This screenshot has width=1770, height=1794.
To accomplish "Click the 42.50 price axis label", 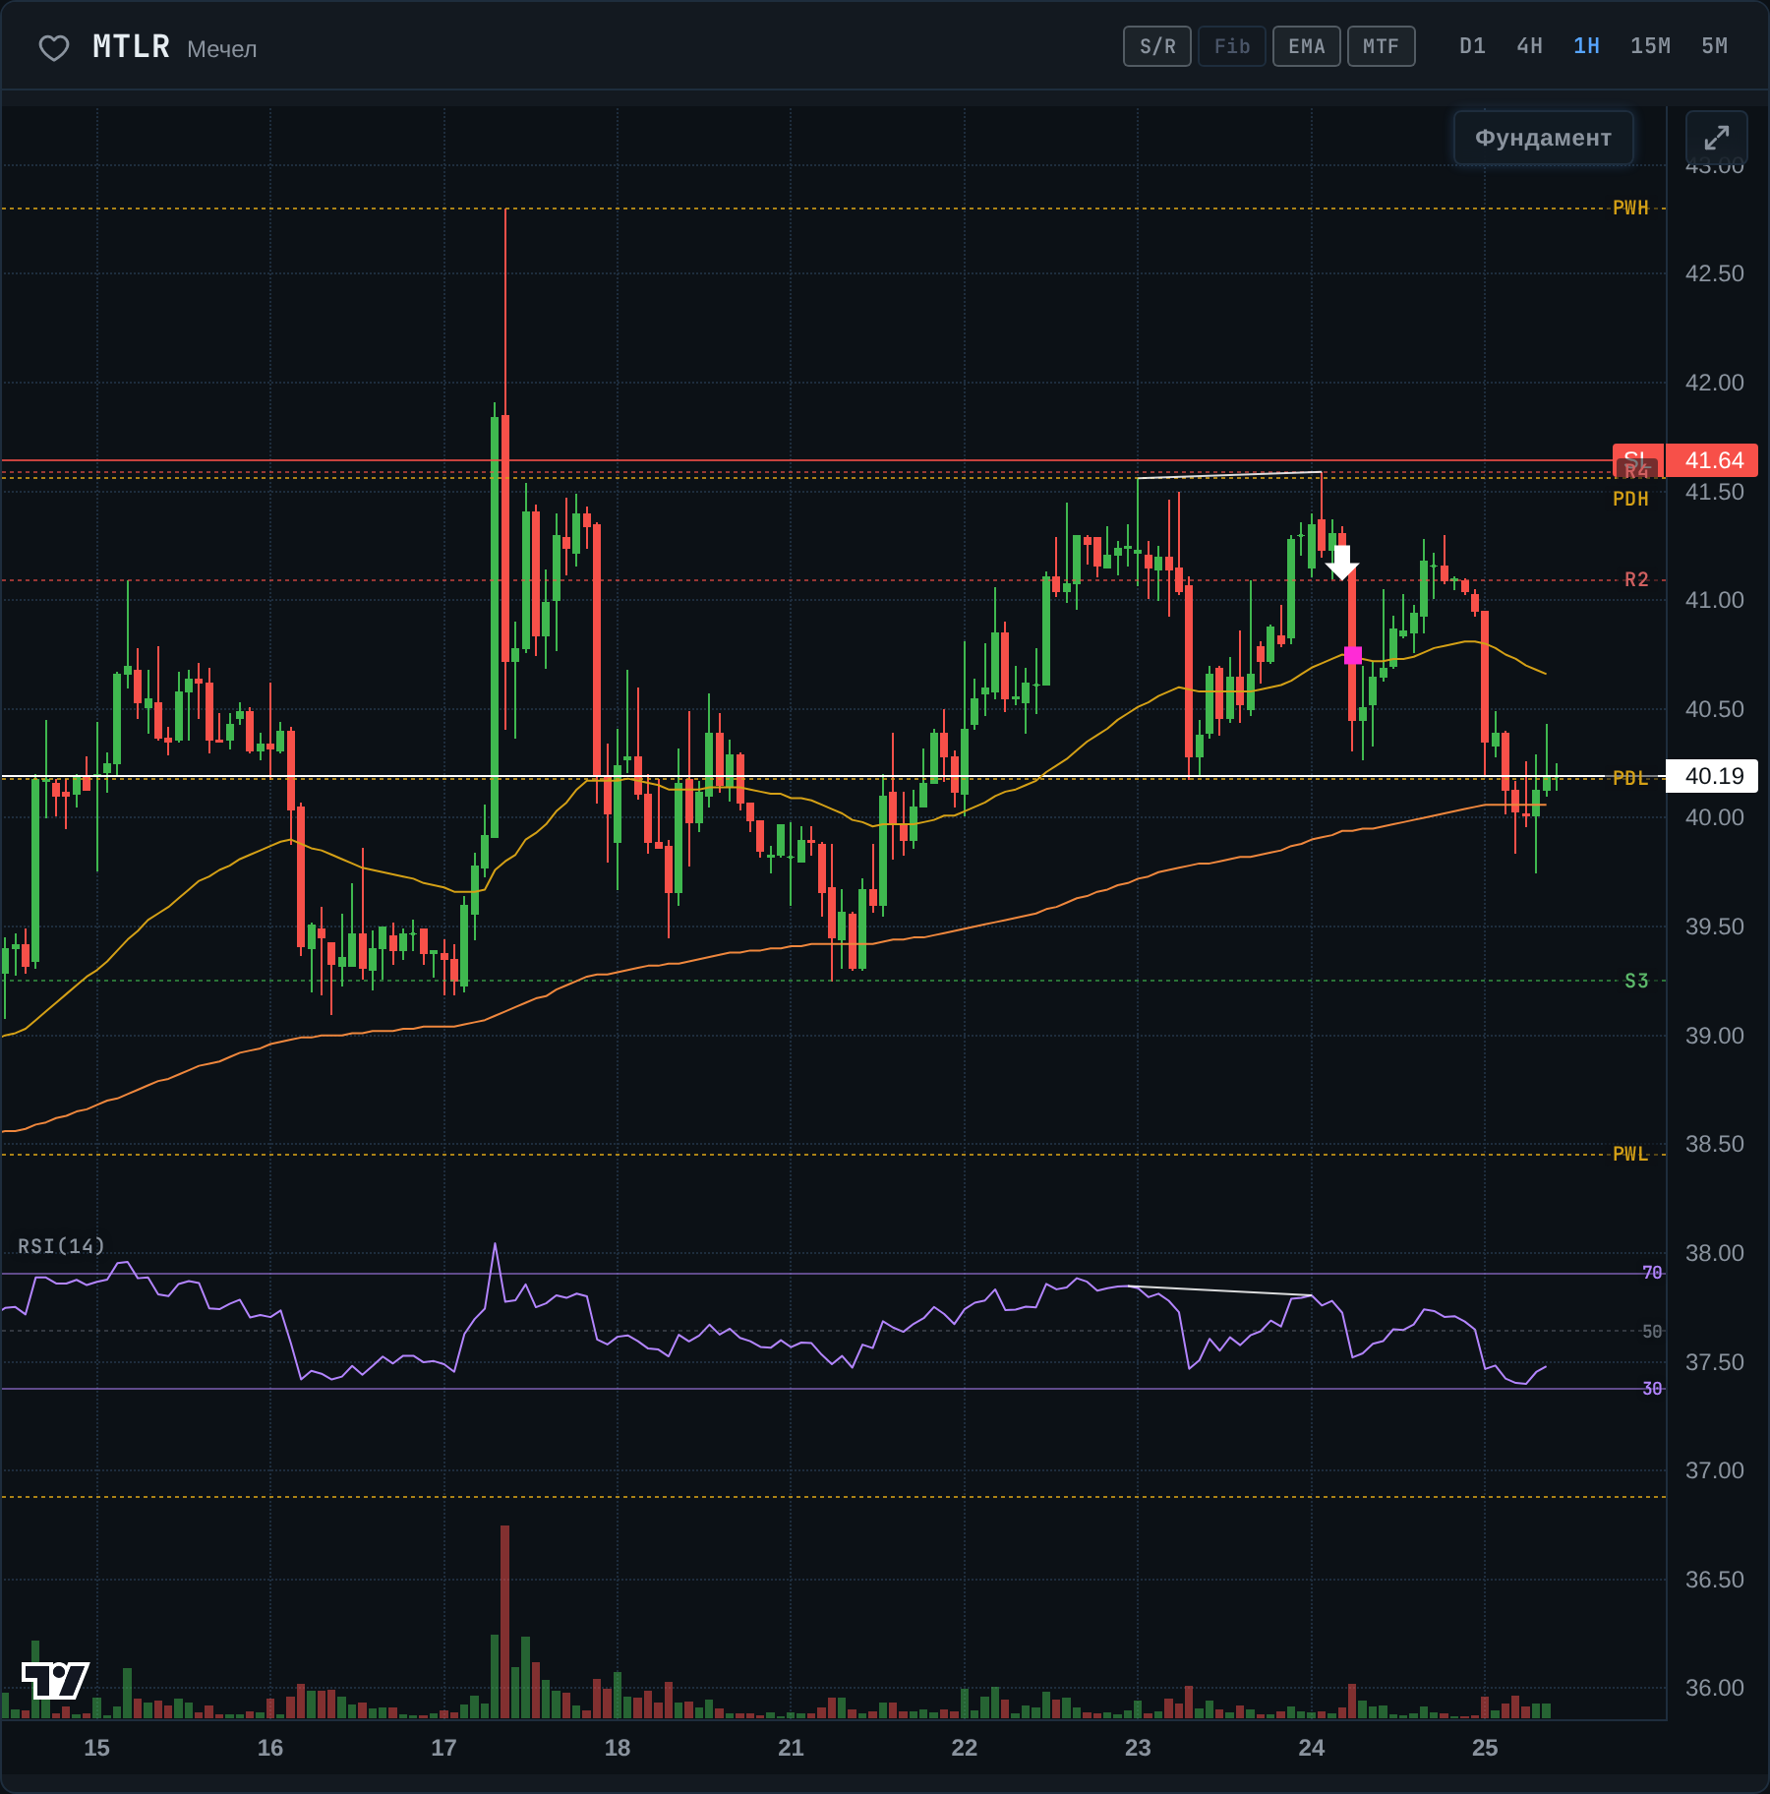I will 1714,273.
